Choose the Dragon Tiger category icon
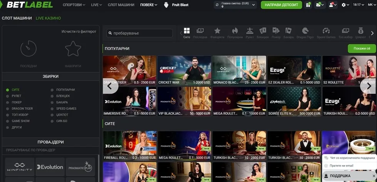The image size is (377, 182). (x=305, y=33)
